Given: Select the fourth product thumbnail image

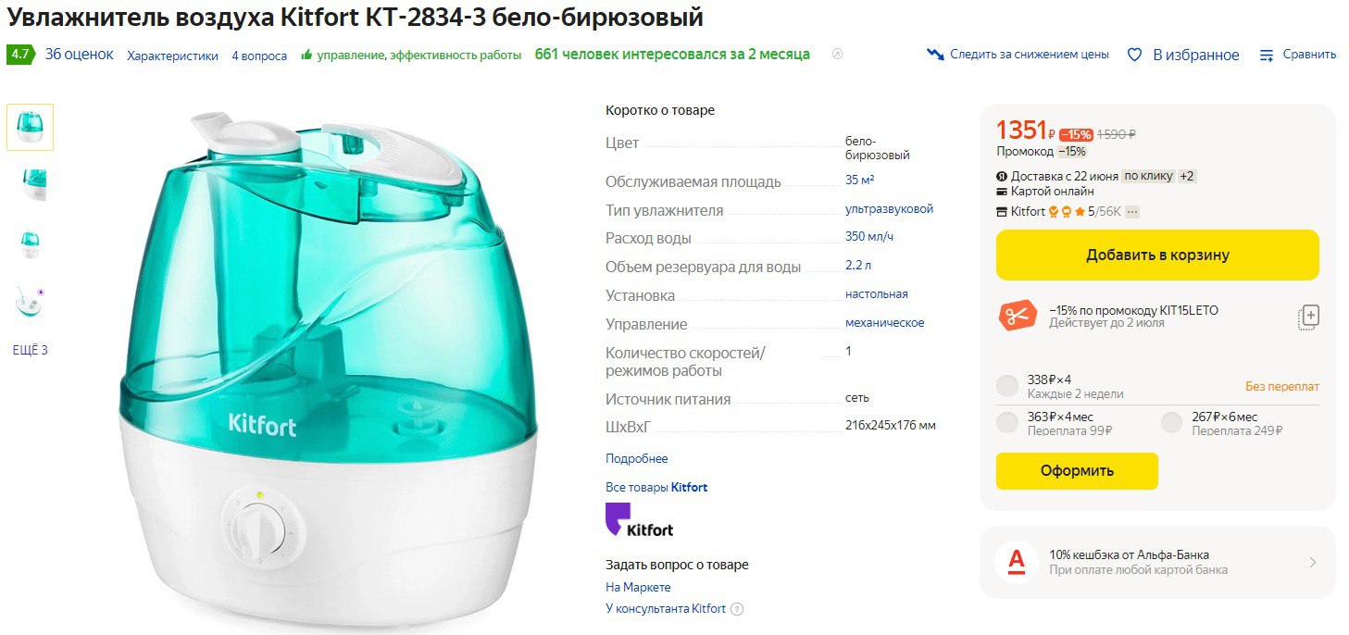Looking at the screenshot, I should coord(30,302).
